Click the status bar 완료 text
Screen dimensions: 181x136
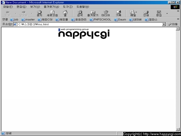(9, 133)
